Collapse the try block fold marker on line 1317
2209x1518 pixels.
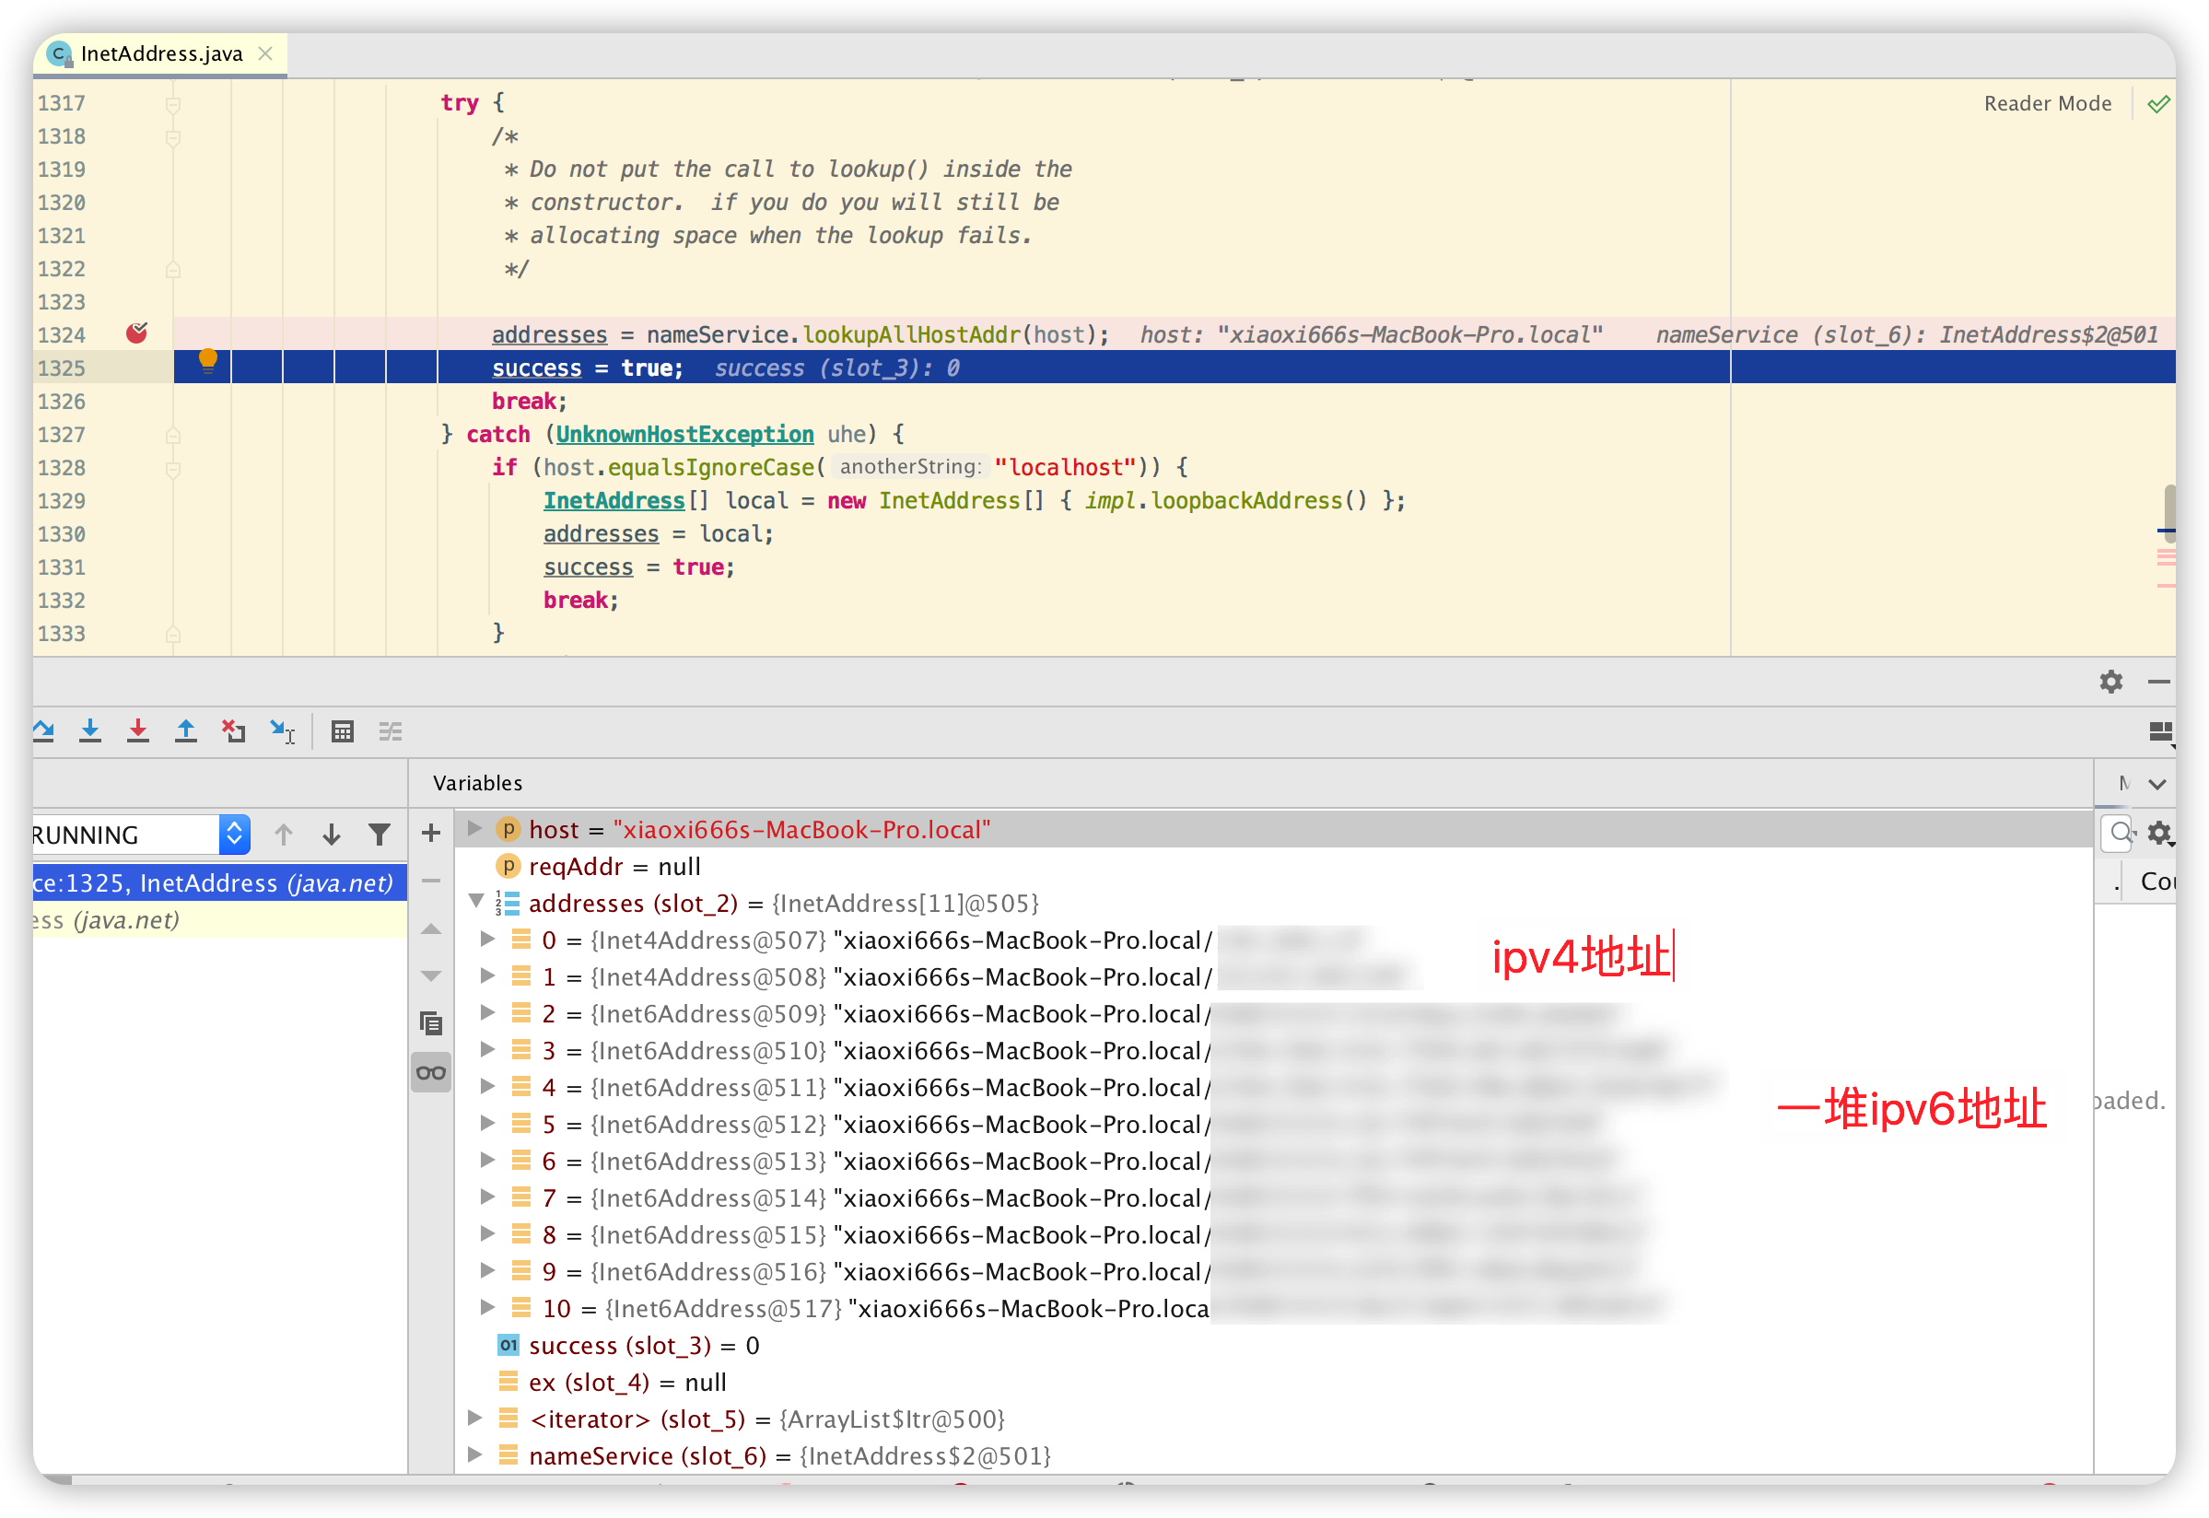coord(173,104)
